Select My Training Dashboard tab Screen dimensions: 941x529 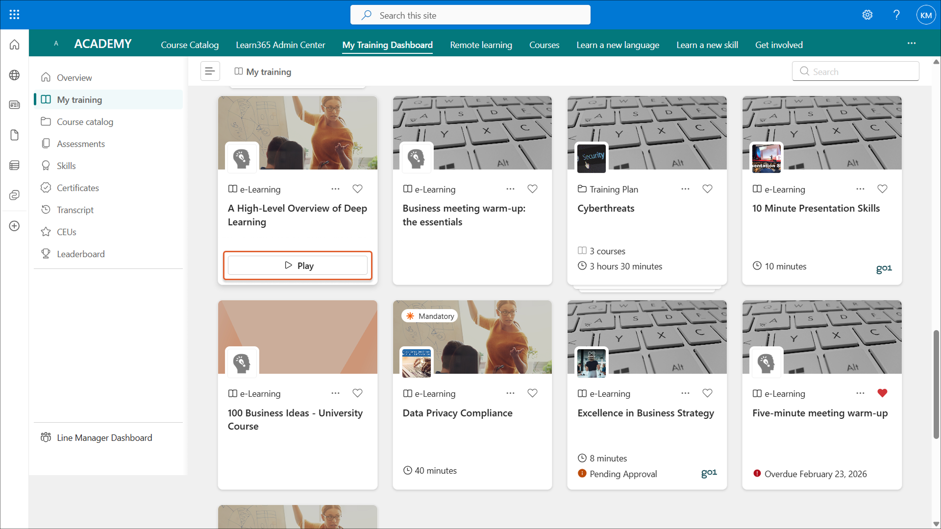click(387, 45)
